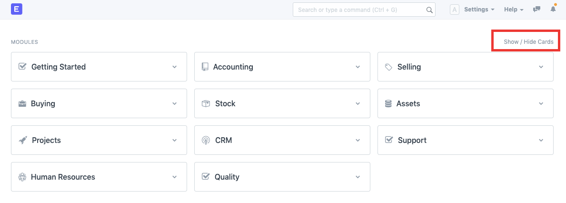Expand the CRM card chevron
The image size is (566, 203).
(358, 140)
